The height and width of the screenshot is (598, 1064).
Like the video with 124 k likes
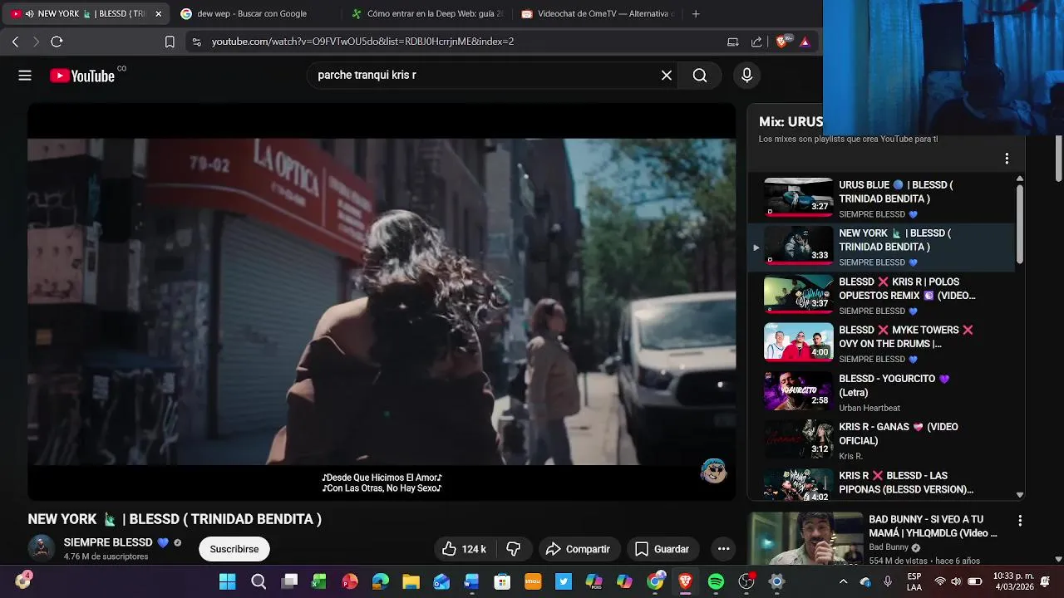pyautogui.click(x=463, y=549)
